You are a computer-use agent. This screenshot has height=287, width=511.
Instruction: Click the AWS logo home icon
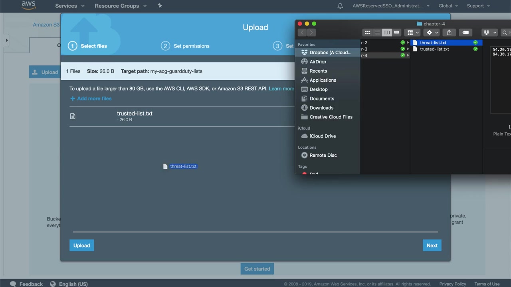click(x=28, y=5)
